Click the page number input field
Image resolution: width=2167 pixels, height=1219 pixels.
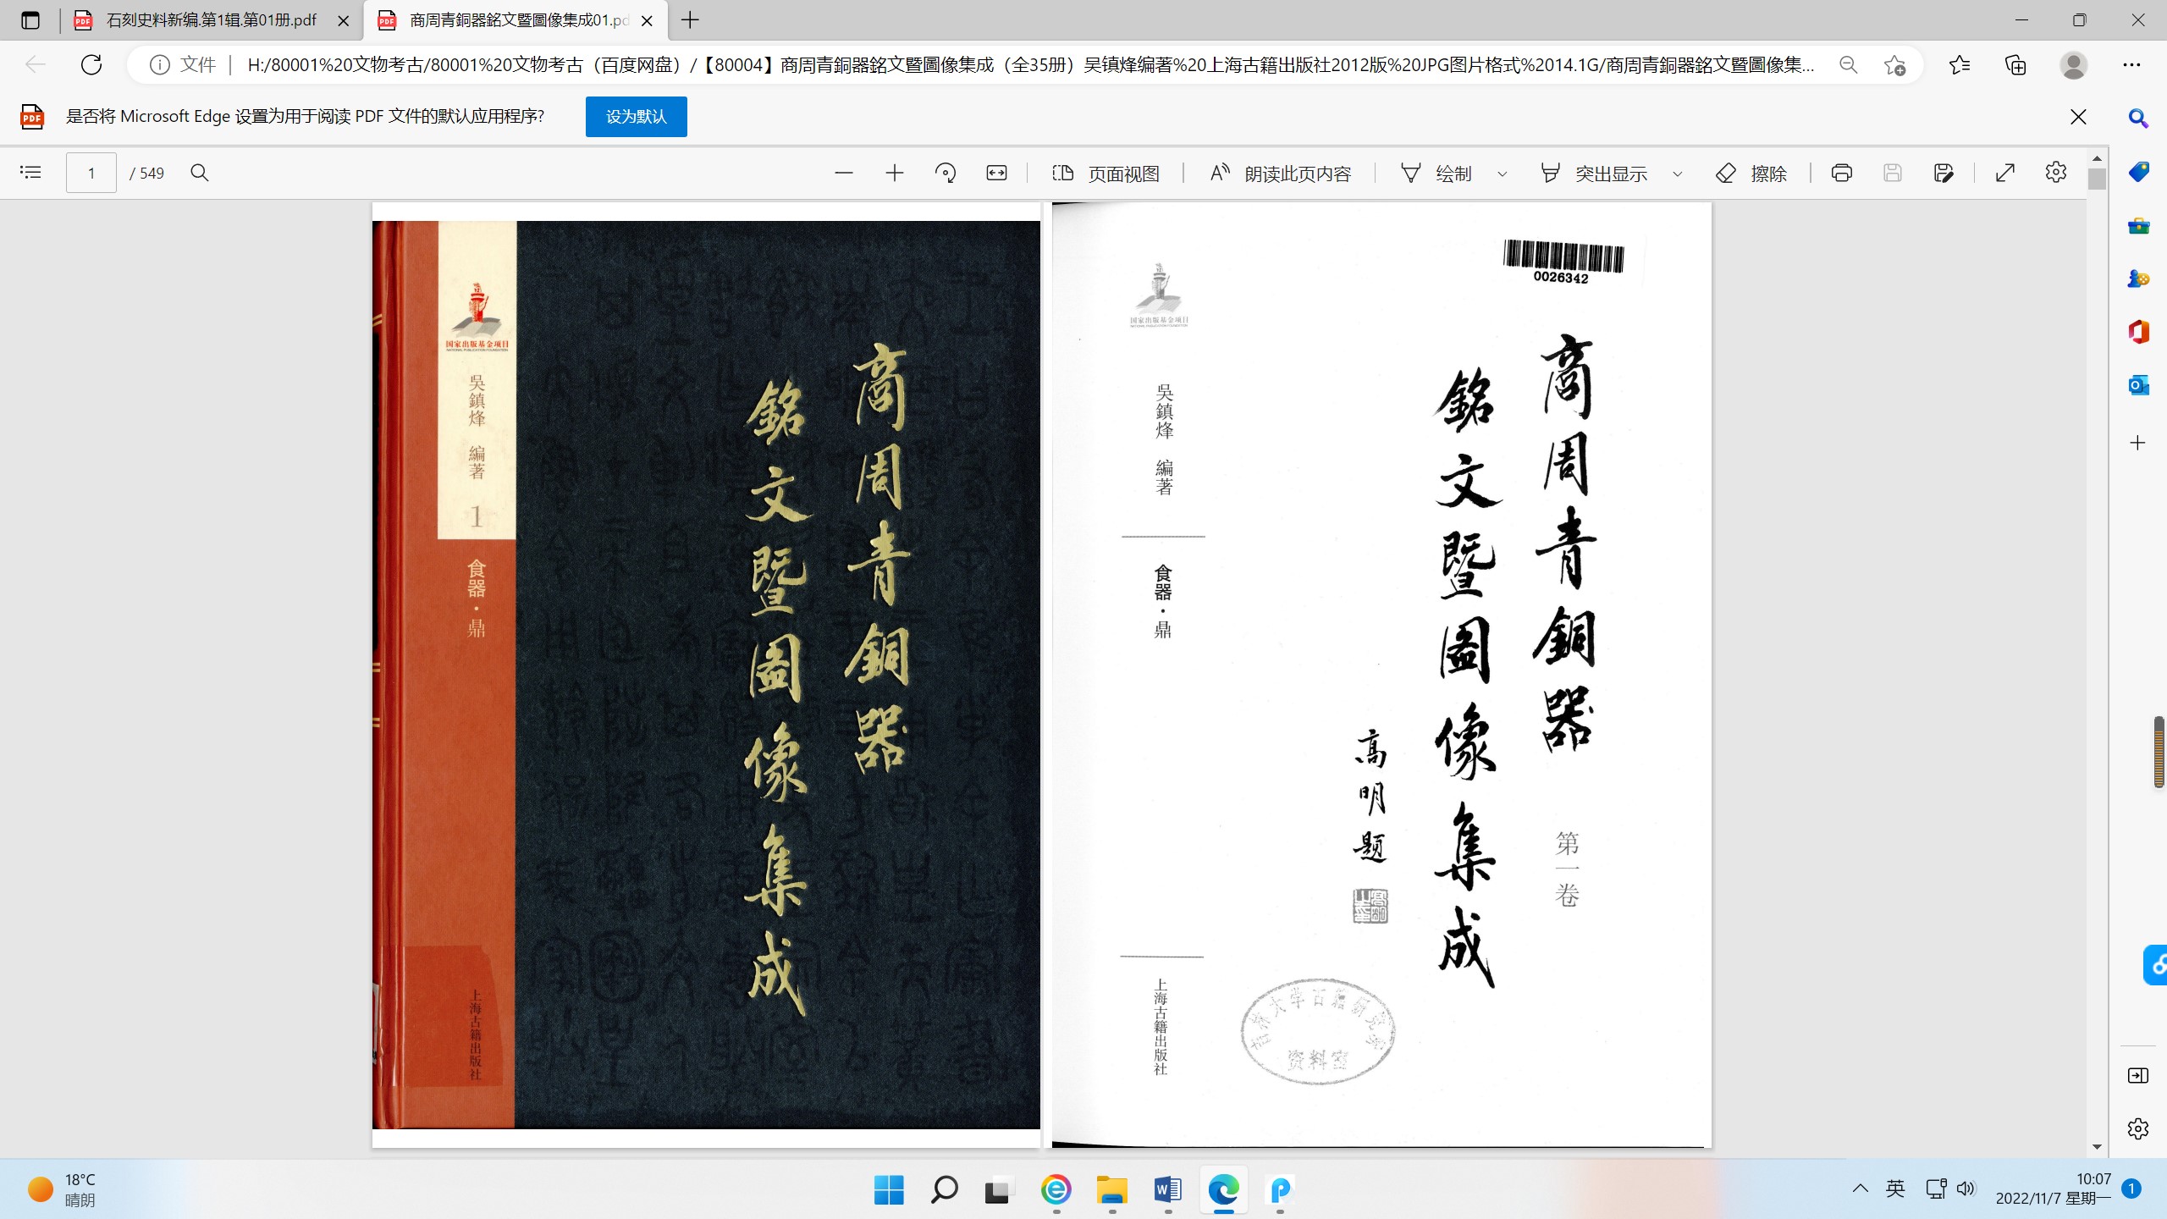[91, 174]
